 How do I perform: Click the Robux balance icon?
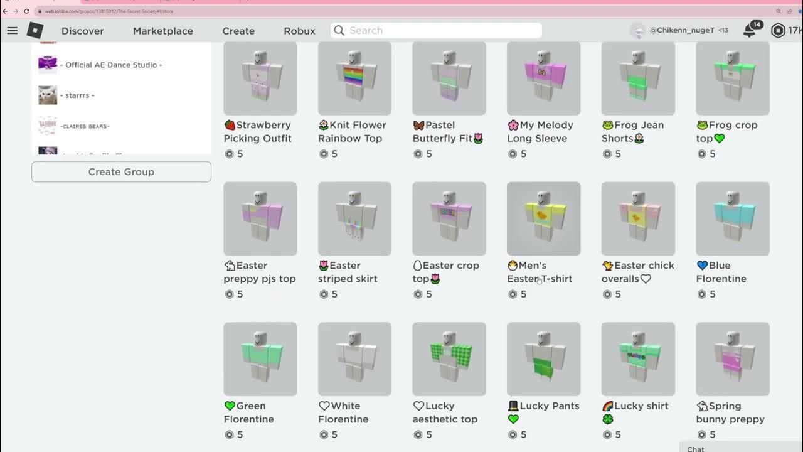[778, 30]
